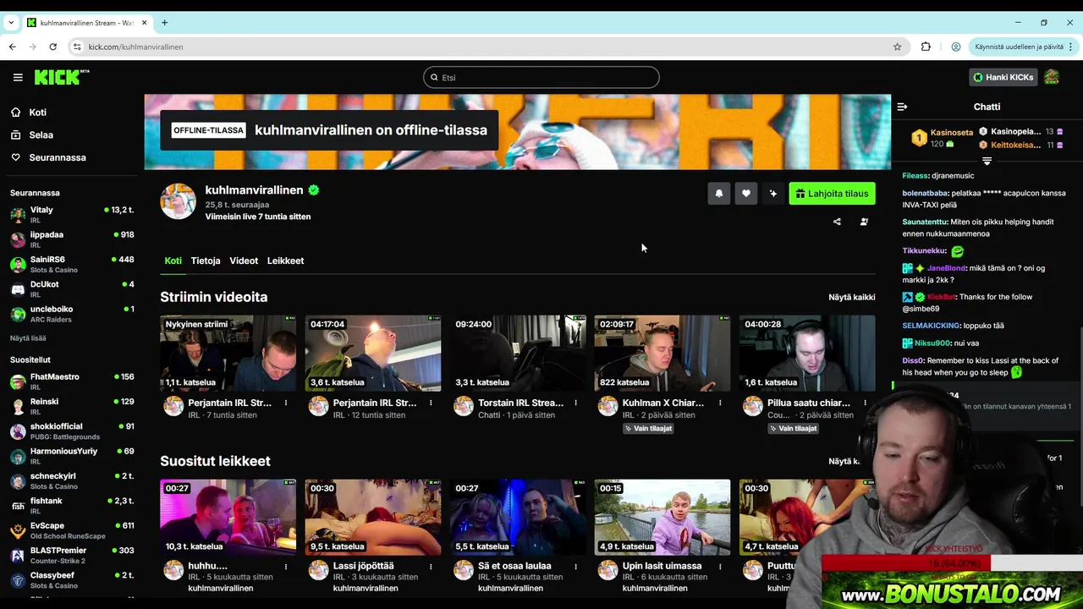
Task: Click the share icon under Lahjoita tilaus
Action: point(837,222)
